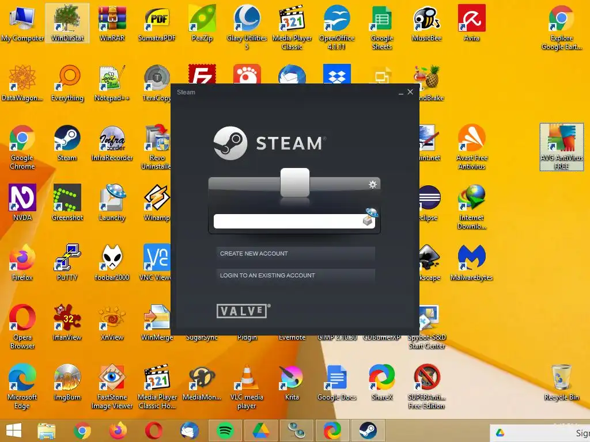Open the ImgBurn desktop icon
590x442 pixels.
pyautogui.click(x=67, y=383)
